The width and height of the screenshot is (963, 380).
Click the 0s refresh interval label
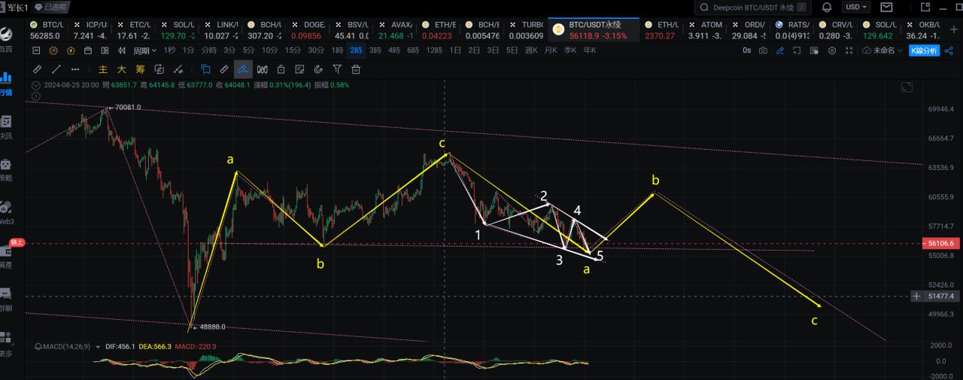[746, 50]
